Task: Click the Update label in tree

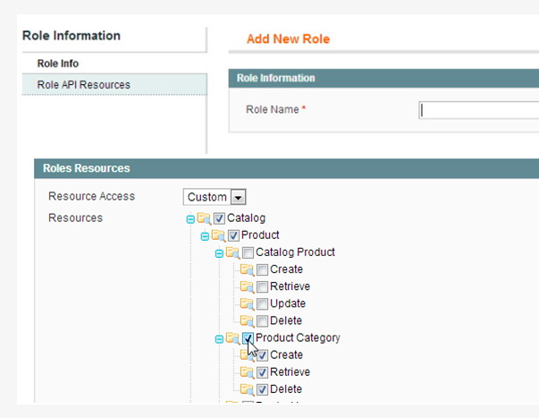Action: tap(288, 303)
